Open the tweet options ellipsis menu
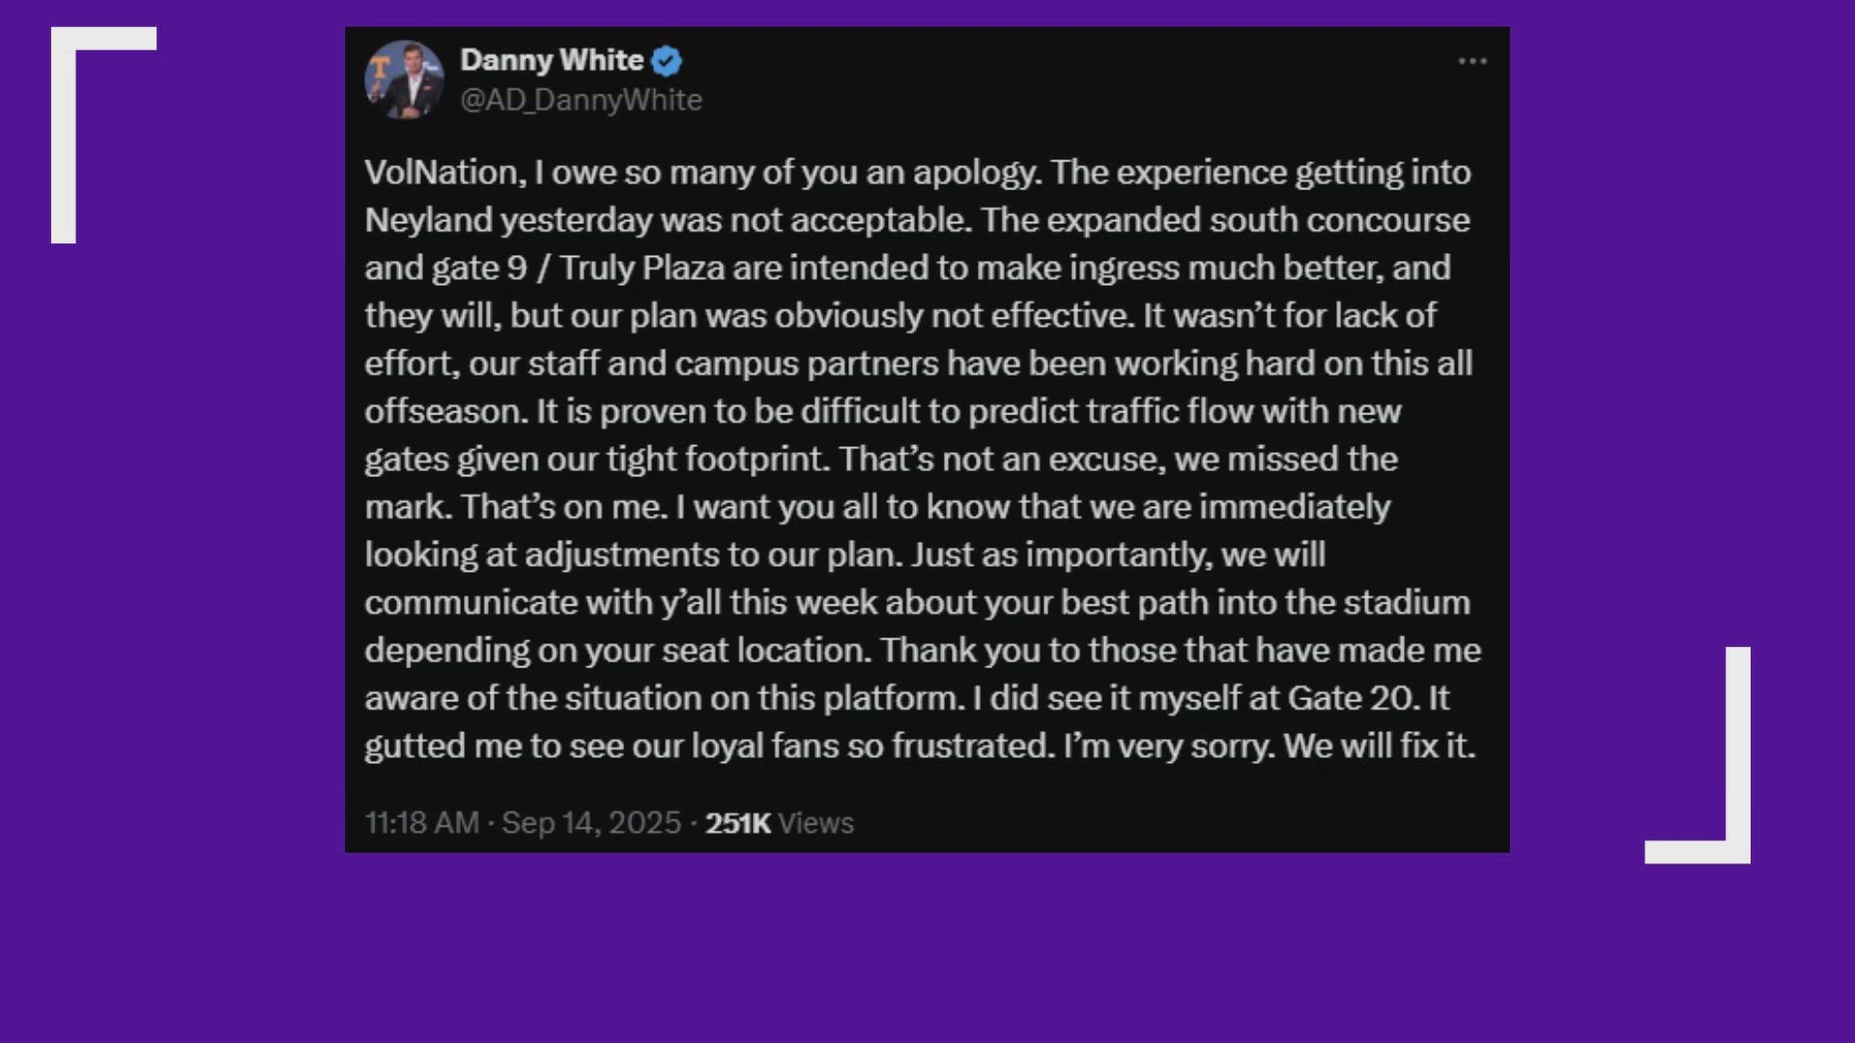 click(x=1471, y=60)
